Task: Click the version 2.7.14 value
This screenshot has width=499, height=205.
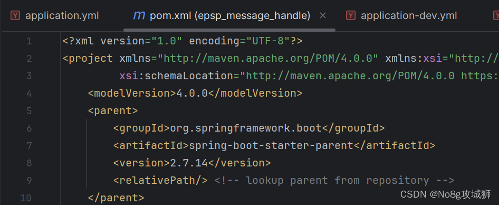Action: click(x=189, y=163)
